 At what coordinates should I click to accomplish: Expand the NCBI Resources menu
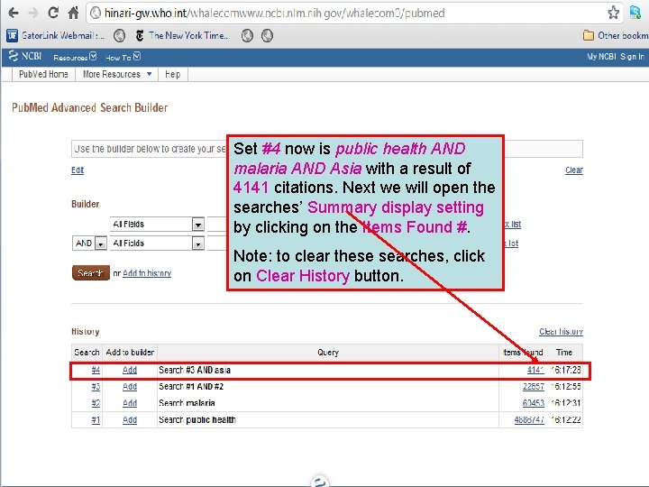[x=75, y=57]
